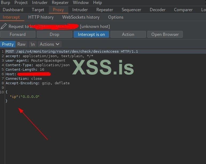Open the Repeater menu in menu bar
Image resolution: width=206 pixels, height=164 pixels.
[60, 3]
